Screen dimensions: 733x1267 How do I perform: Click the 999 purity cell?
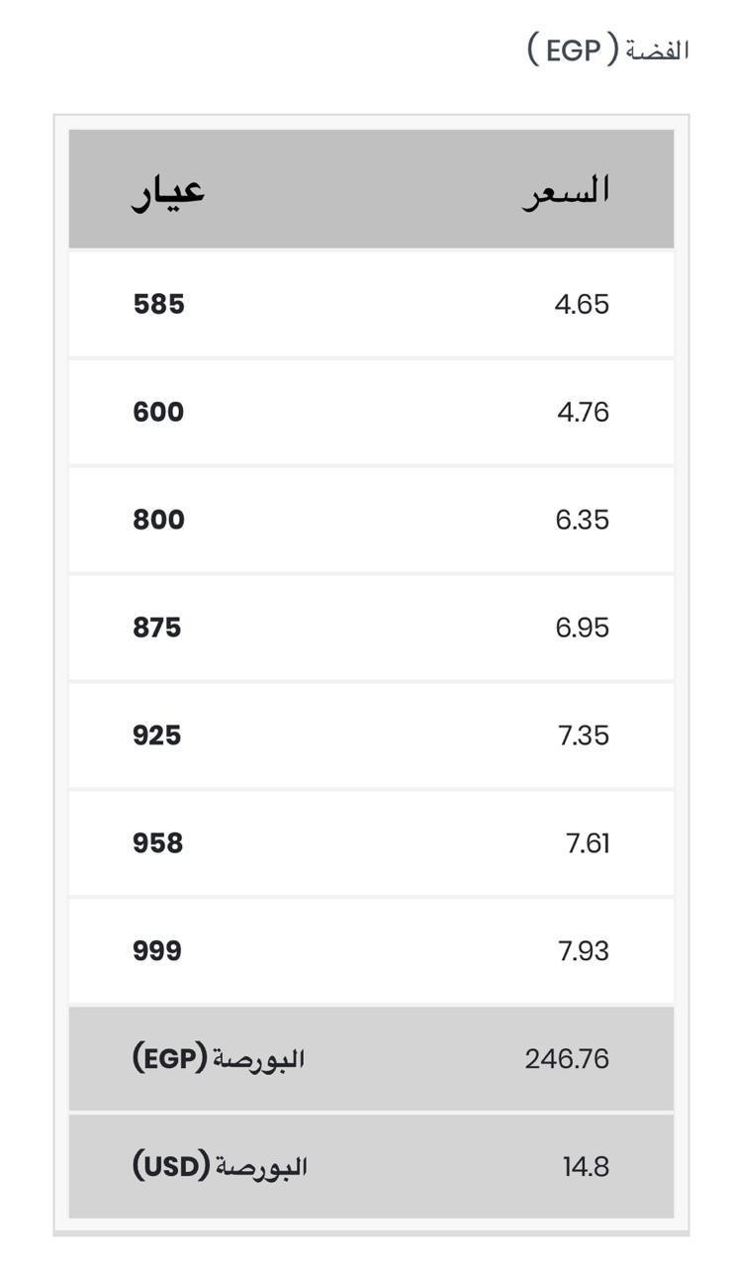click(x=157, y=951)
